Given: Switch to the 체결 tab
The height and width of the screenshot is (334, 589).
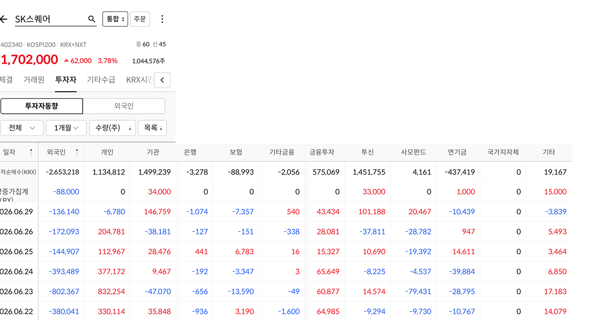Looking at the screenshot, I should pyautogui.click(x=6, y=79).
